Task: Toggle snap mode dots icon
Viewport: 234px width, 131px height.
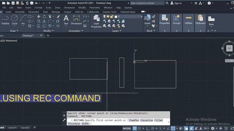Action: coord(139,128)
